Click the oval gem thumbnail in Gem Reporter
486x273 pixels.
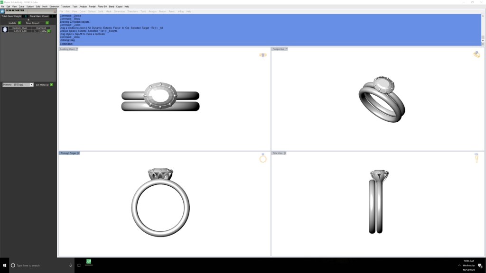click(5, 29)
